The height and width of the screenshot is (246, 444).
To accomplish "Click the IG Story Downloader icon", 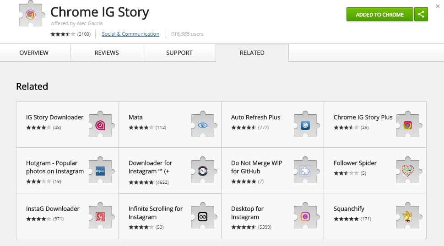I will (x=101, y=124).
